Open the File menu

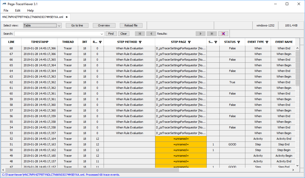coord(6,11)
